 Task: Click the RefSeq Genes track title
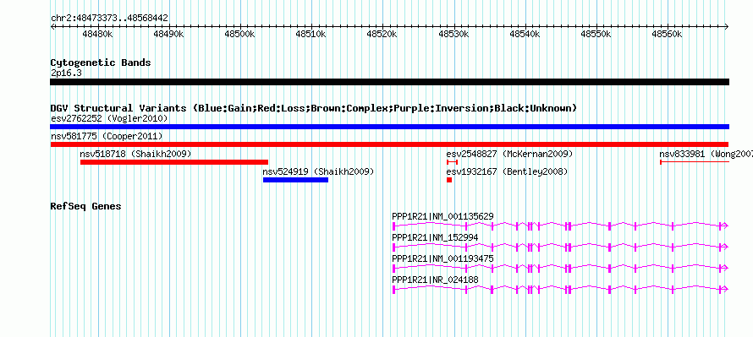coord(85,207)
